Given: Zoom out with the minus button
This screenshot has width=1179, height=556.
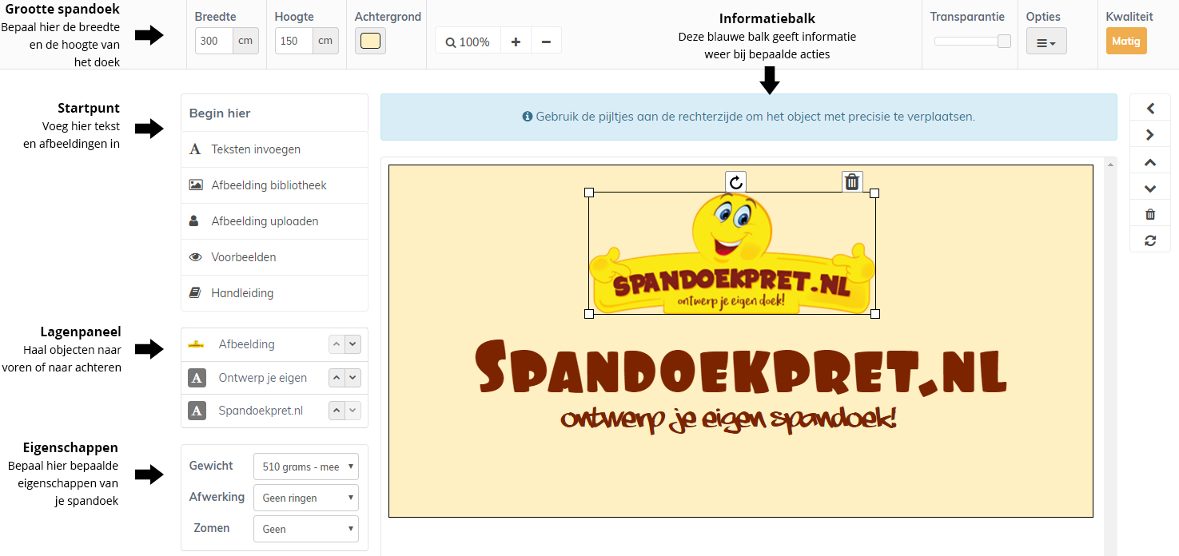Looking at the screenshot, I should tap(546, 42).
